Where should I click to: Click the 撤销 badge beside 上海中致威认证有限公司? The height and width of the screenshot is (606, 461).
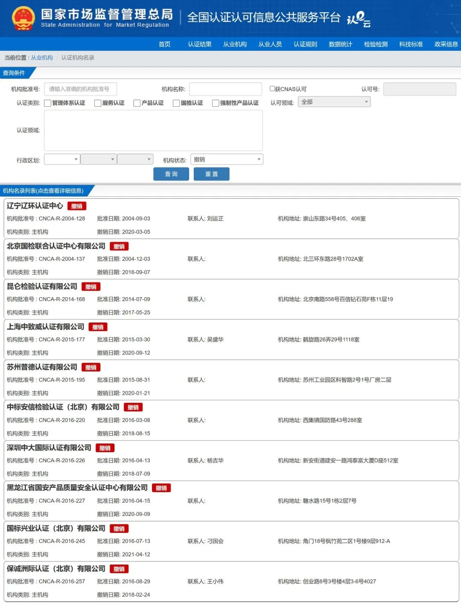(98, 327)
